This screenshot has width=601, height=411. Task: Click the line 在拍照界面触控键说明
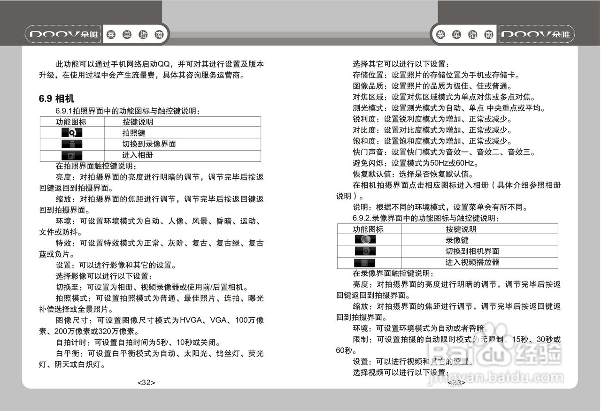click(x=96, y=166)
